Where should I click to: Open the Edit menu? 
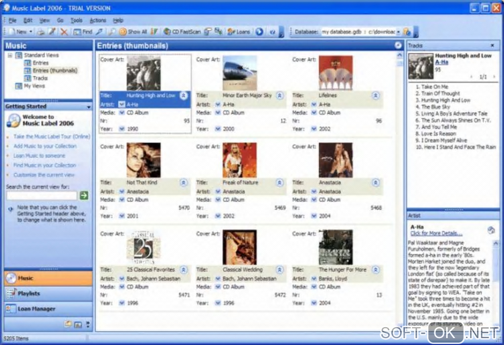point(28,20)
